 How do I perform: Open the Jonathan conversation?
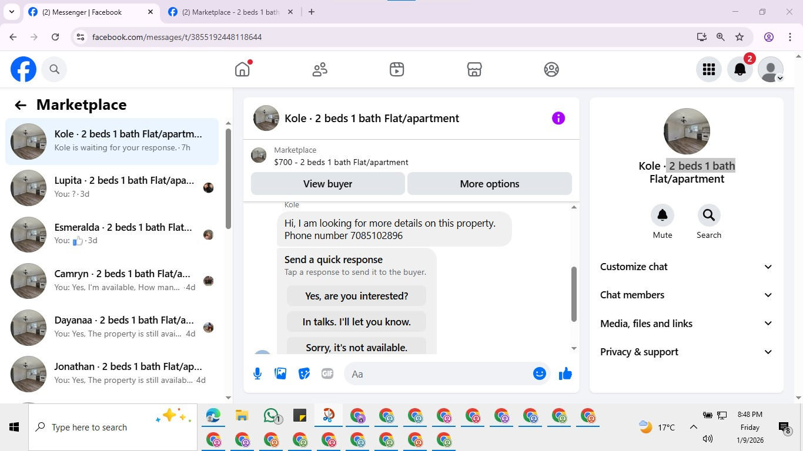(x=112, y=373)
